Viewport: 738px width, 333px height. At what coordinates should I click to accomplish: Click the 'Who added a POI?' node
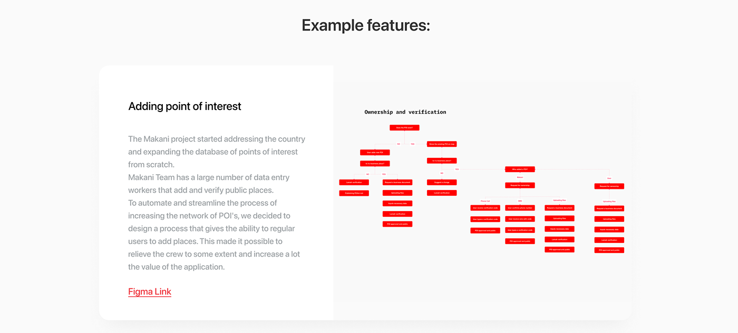(x=520, y=169)
